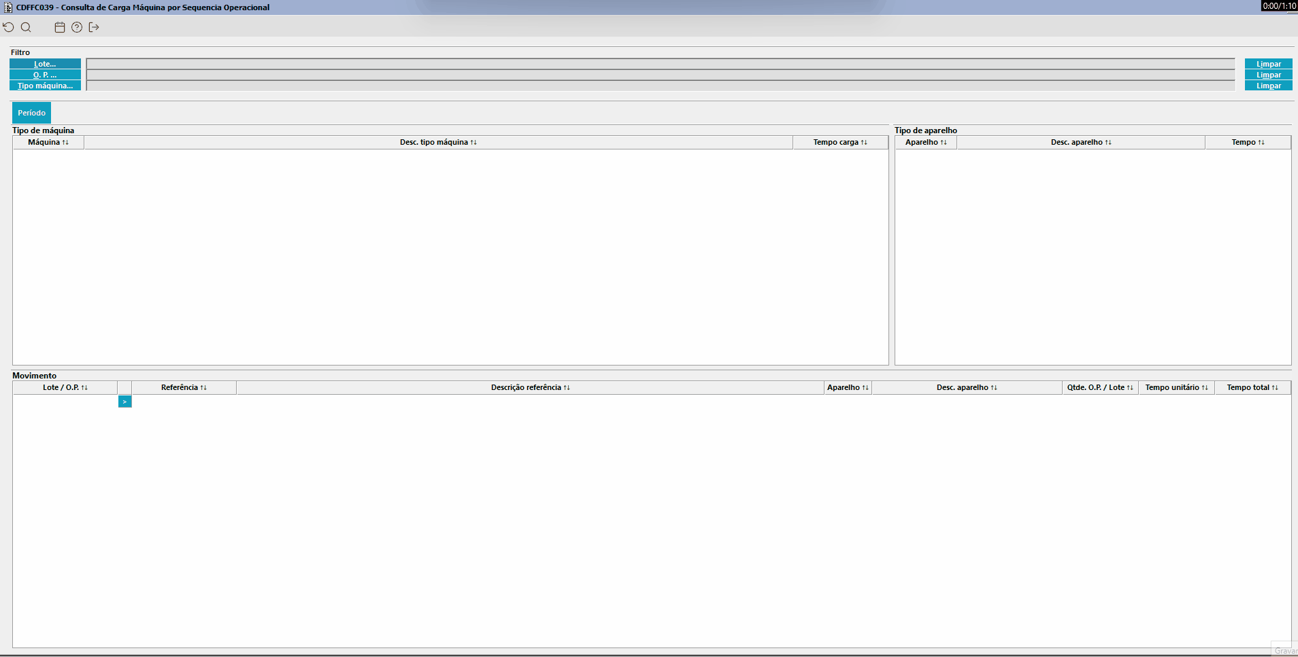The image size is (1298, 657).
Task: Select the Período tab
Action: pyautogui.click(x=31, y=113)
